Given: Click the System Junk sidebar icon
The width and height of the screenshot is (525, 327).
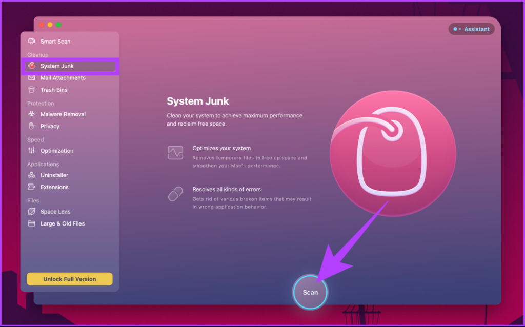Looking at the screenshot, I should 31,66.
